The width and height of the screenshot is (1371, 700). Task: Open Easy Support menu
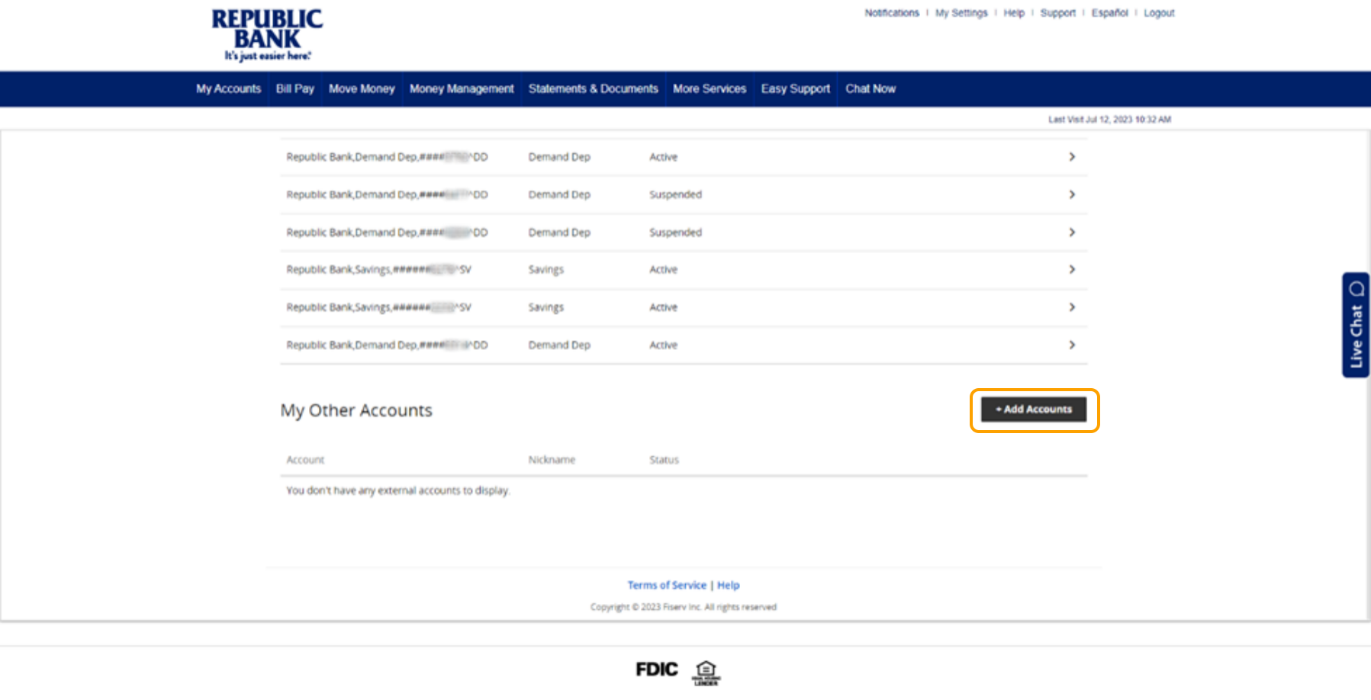[x=795, y=88]
